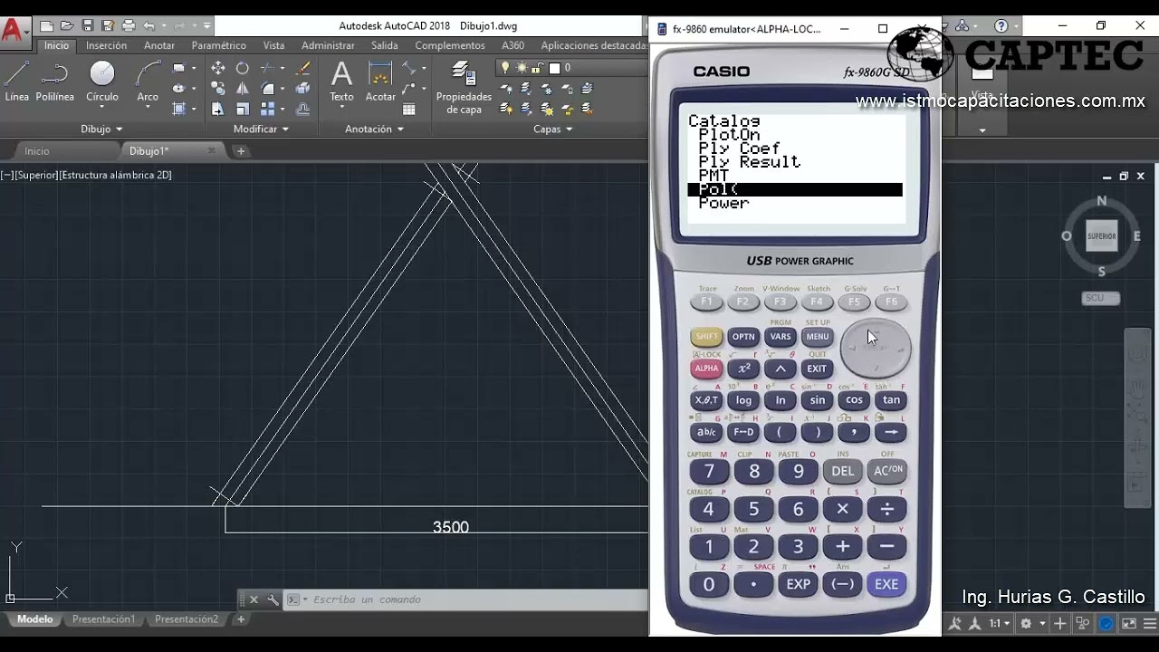This screenshot has height=652, width=1159.
Task: Open the Administrar ribbon tab
Action: click(x=328, y=45)
